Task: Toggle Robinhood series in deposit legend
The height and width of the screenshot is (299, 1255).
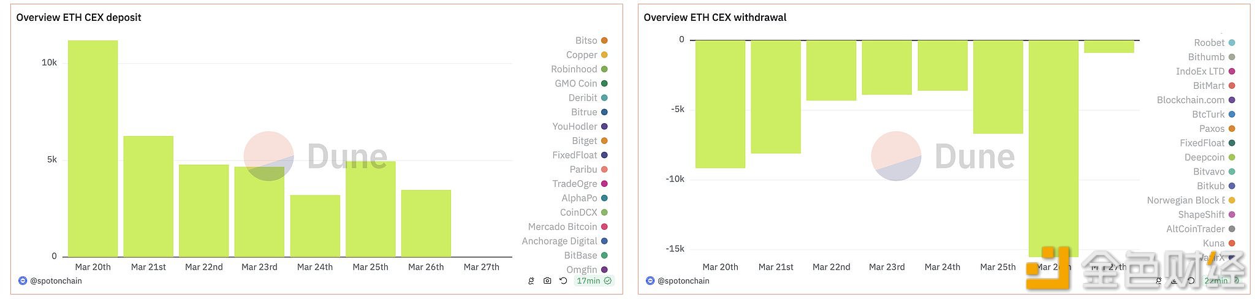Action: (574, 69)
